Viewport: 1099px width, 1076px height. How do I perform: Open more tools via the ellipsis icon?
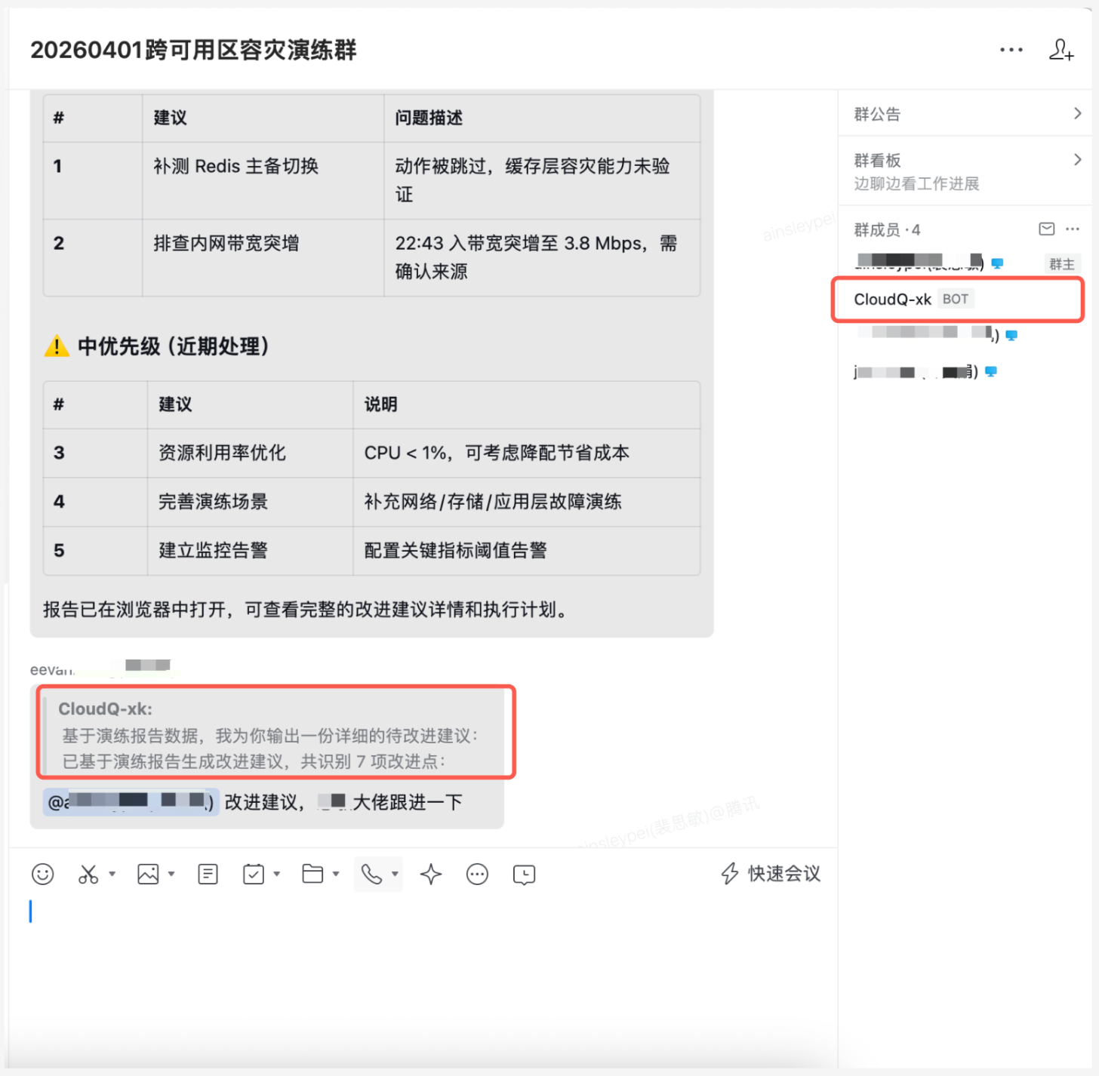tap(477, 874)
